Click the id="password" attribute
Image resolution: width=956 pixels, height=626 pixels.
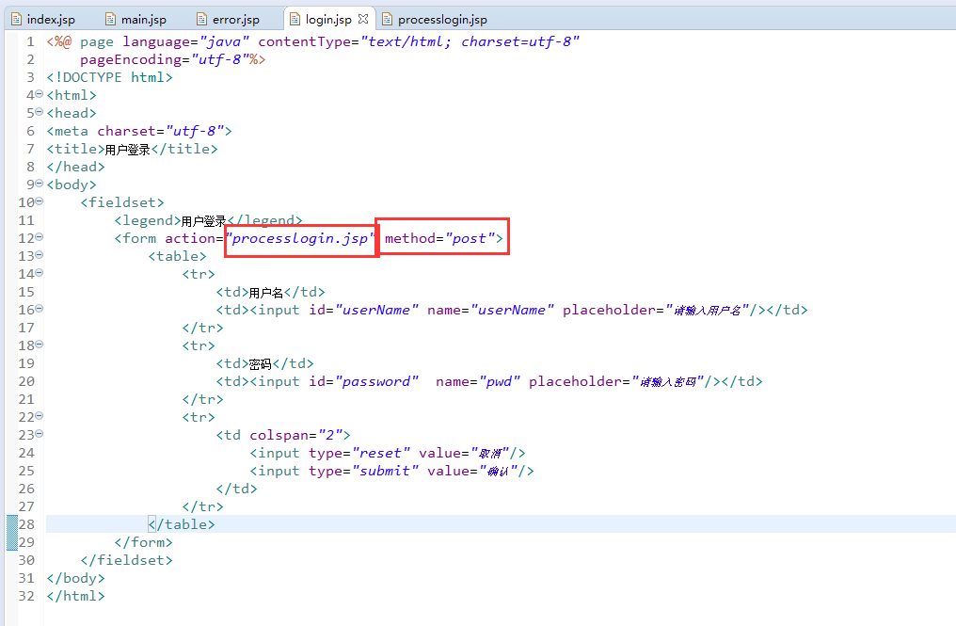point(363,381)
